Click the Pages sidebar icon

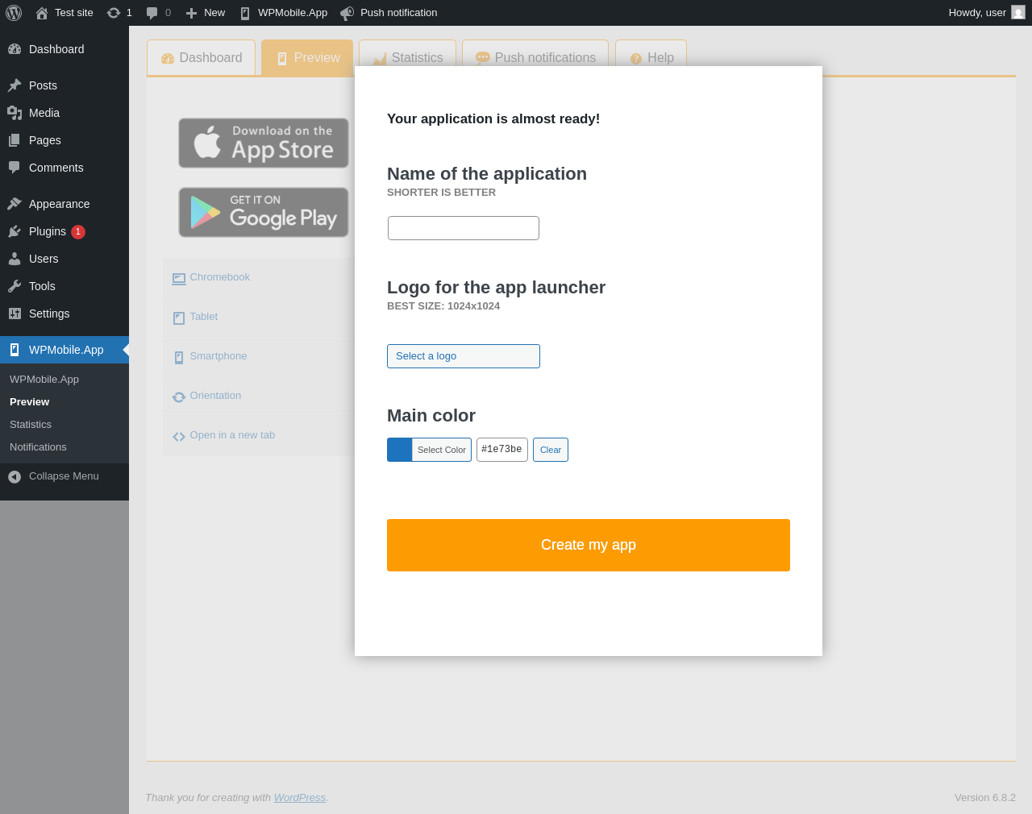tap(15, 140)
